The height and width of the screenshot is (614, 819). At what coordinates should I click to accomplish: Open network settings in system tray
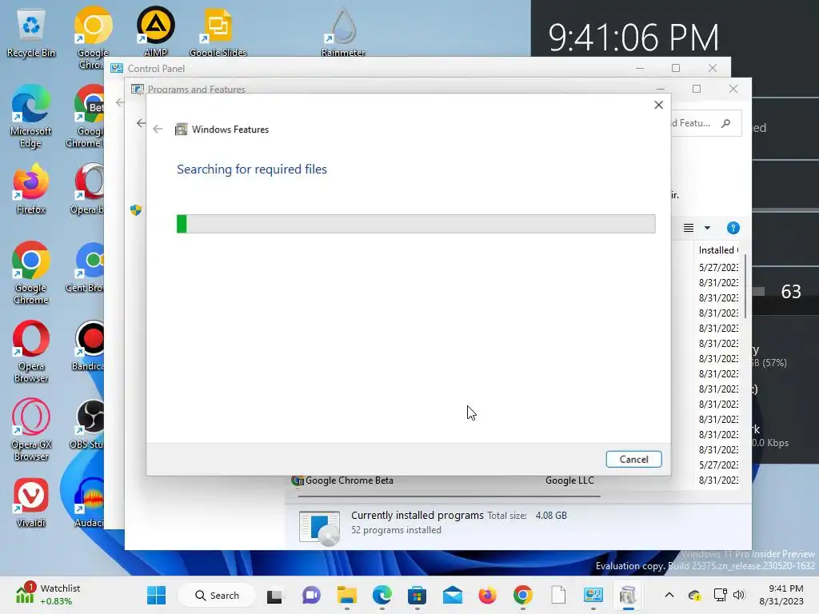[721, 595]
